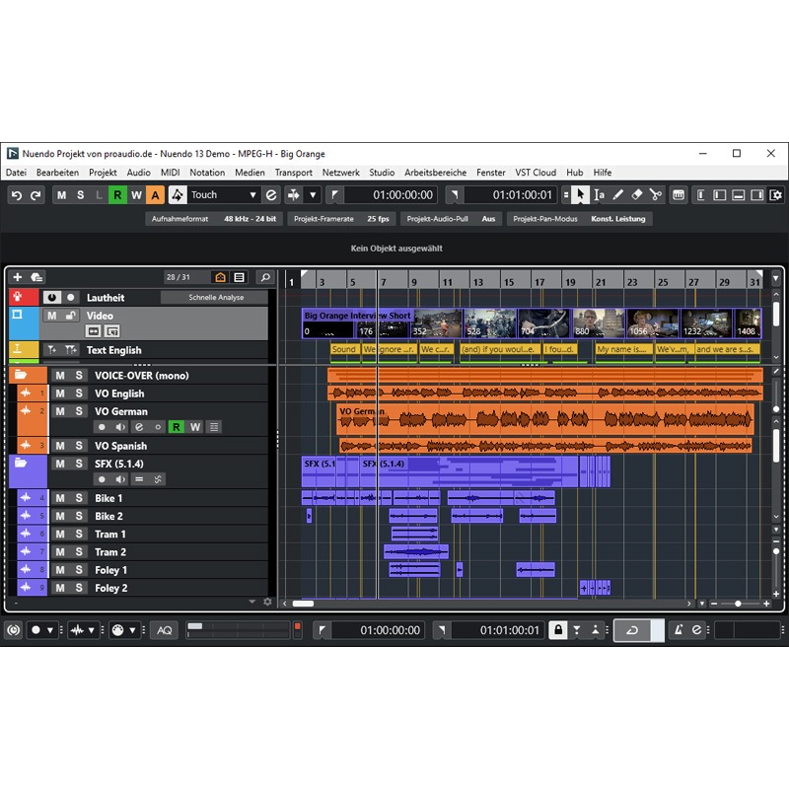Collapse the SFX (5.1.4) folder track

[x=21, y=463]
